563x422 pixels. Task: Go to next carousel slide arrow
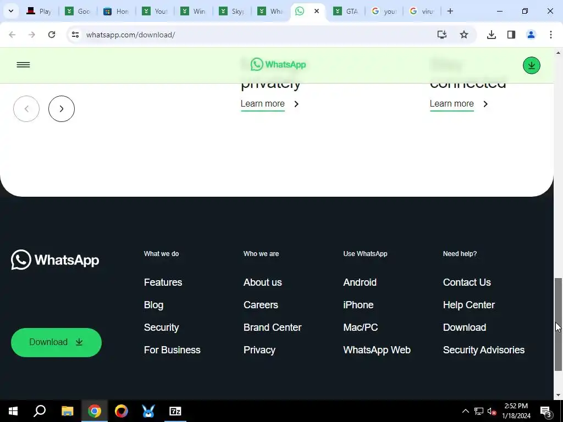(x=62, y=109)
